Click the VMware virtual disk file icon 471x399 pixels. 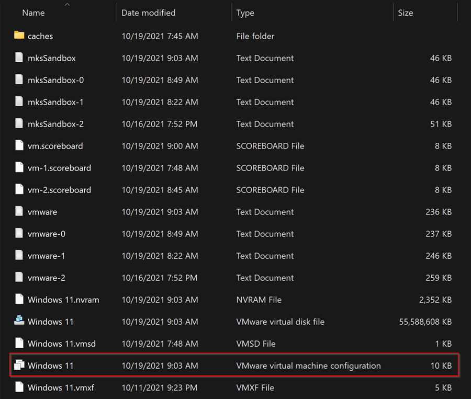[x=19, y=321]
